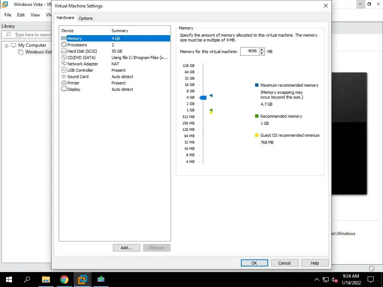Click the green recommended memory marker
The height and width of the screenshot is (287, 383).
(211, 110)
